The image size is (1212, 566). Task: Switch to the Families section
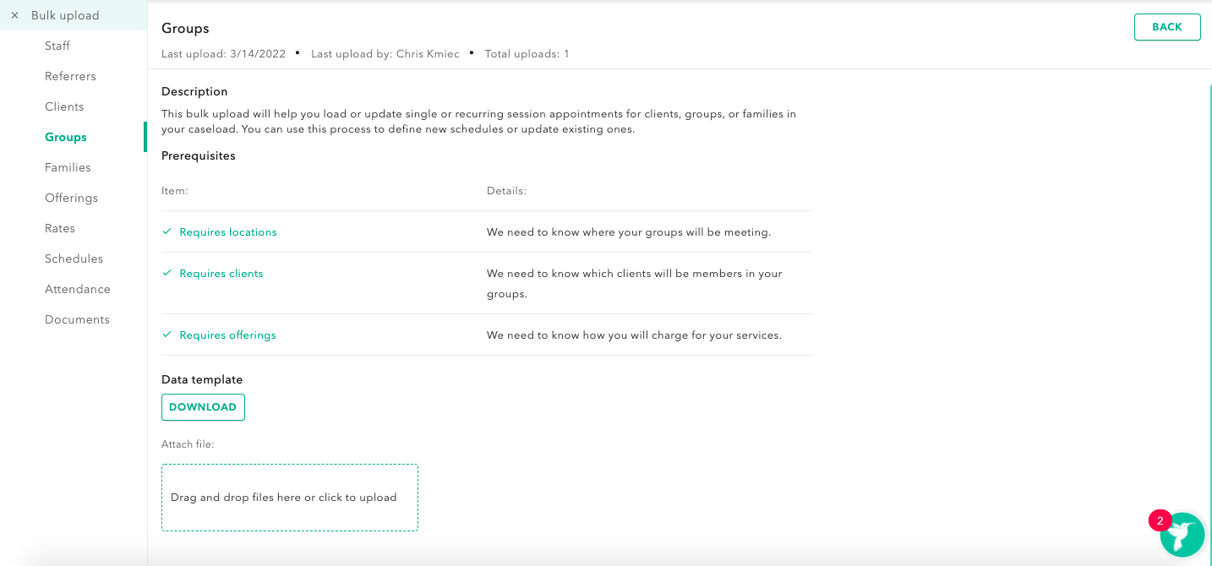tap(68, 167)
